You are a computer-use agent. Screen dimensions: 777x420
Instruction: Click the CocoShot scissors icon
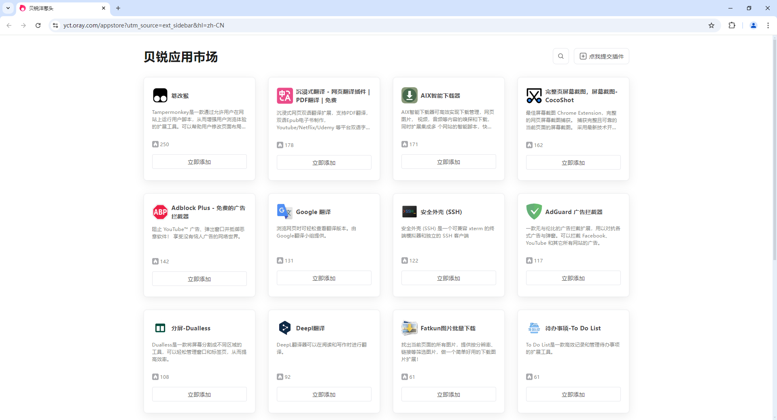coord(534,96)
